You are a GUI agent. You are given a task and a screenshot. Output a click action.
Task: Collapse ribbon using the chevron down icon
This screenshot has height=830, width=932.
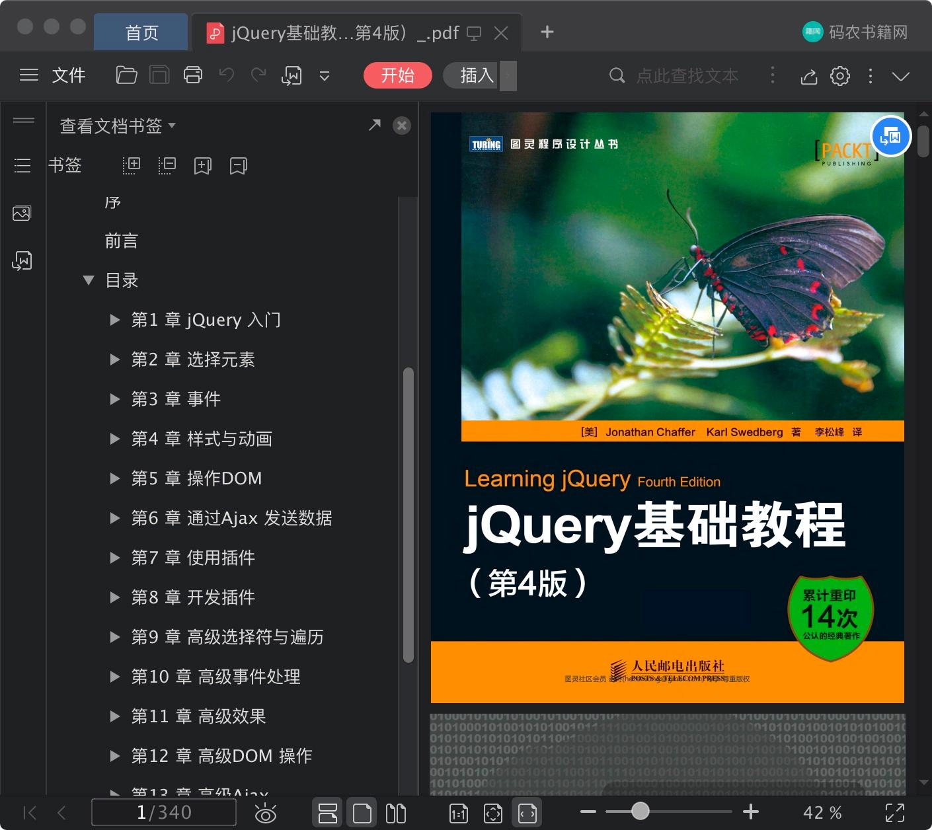pos(900,76)
